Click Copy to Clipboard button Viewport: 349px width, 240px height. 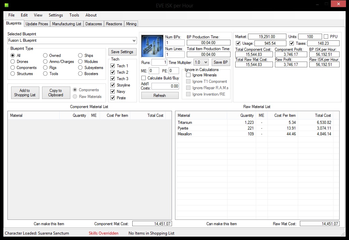click(x=56, y=93)
